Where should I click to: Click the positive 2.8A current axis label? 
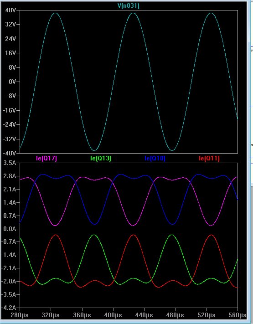10,176
